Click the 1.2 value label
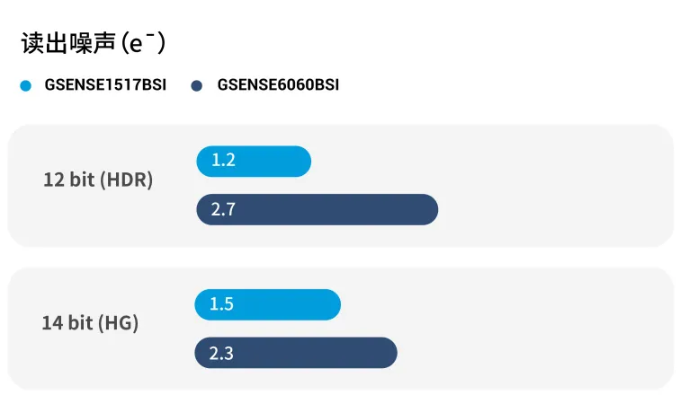The height and width of the screenshot is (395, 680). coord(223,162)
